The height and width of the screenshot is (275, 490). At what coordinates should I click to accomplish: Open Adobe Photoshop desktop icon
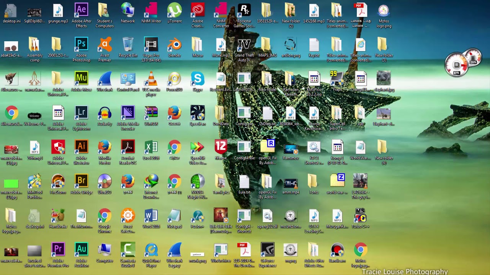point(81,50)
